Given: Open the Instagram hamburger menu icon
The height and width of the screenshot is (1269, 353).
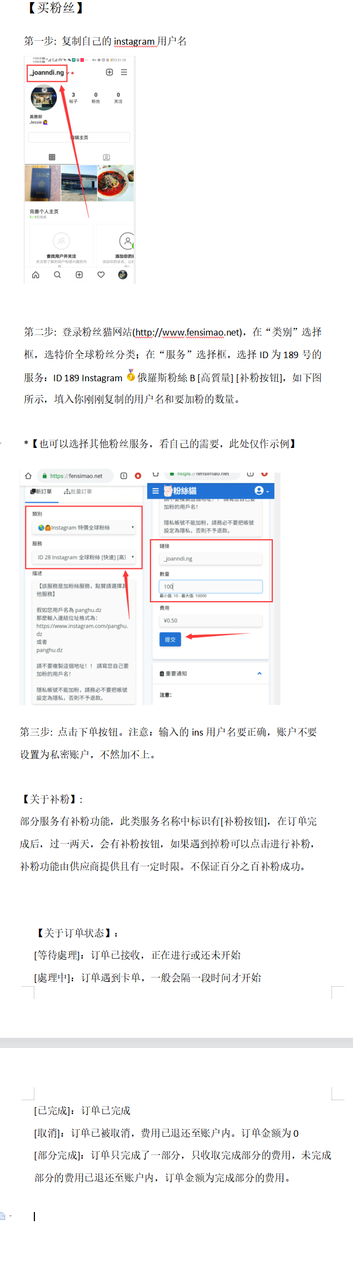Looking at the screenshot, I should [124, 72].
